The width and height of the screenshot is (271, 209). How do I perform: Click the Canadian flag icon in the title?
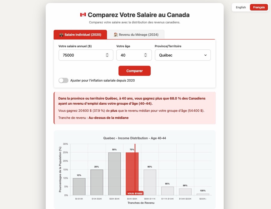coord(83,15)
